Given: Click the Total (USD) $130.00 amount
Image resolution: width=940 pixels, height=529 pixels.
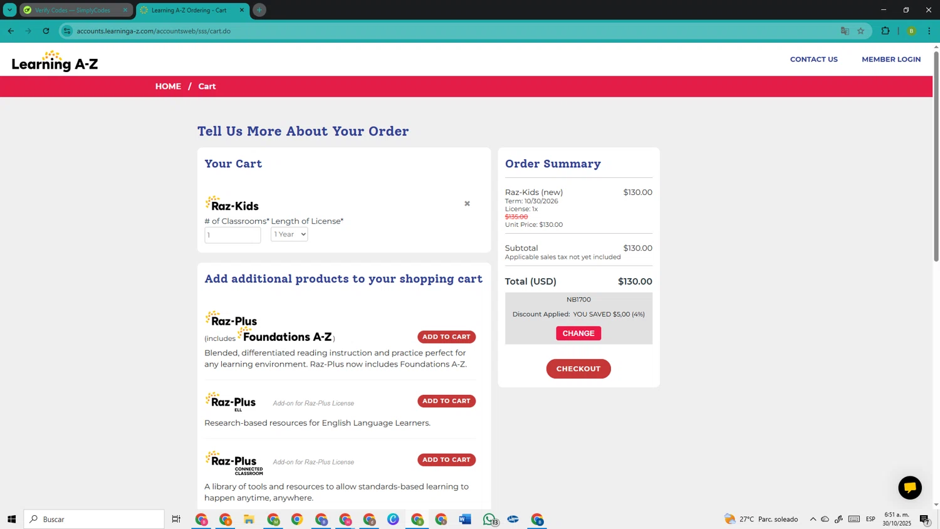Looking at the screenshot, I should click(x=635, y=281).
